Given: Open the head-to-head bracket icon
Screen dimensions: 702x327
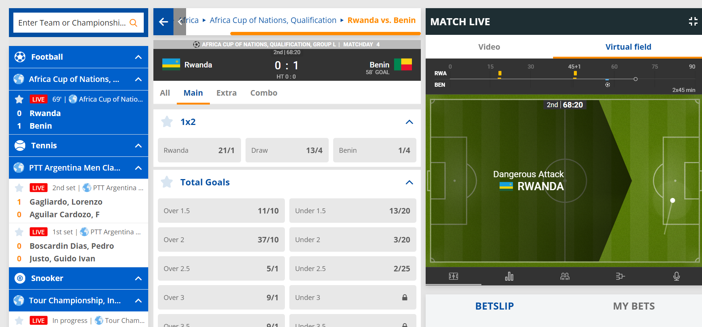Looking at the screenshot, I should pyautogui.click(x=620, y=276).
